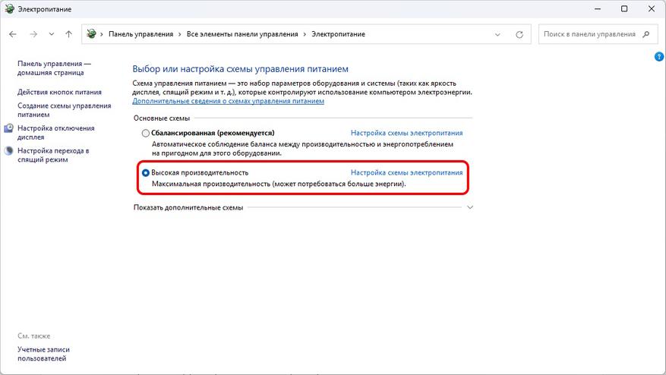666x375 pixels.
Task: Click the Электропитание title bar icon
Action: (x=9, y=9)
